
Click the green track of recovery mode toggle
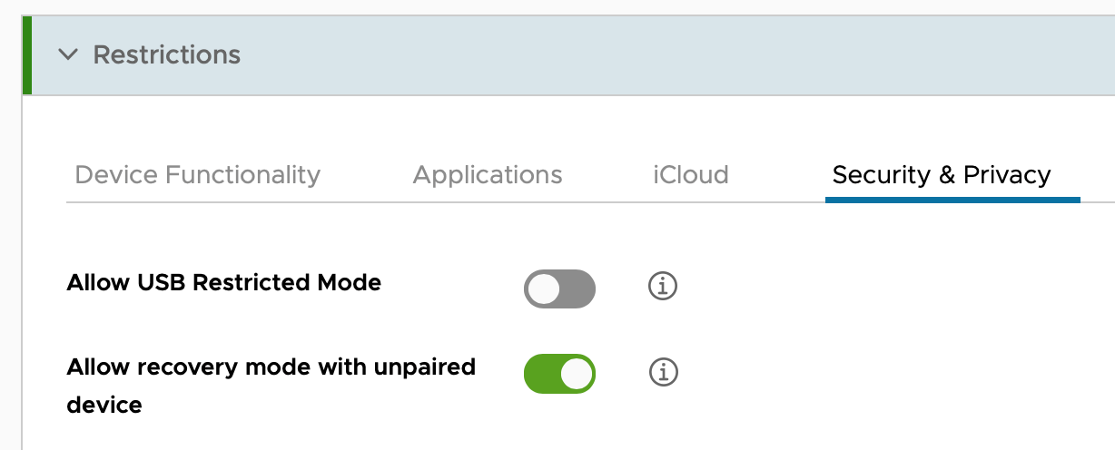click(x=540, y=373)
